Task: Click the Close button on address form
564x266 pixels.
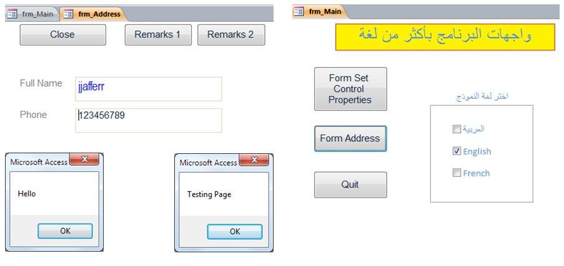Action: [62, 35]
